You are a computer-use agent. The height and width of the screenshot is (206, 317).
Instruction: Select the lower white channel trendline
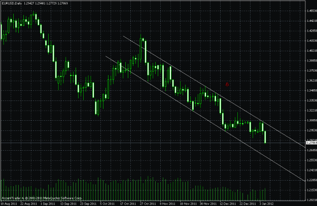click(205, 118)
